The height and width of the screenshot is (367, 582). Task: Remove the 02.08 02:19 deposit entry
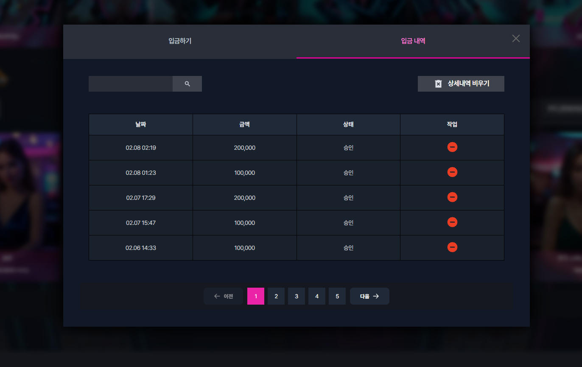(x=452, y=147)
